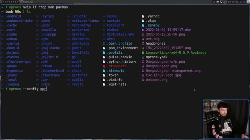The width and height of the screenshot is (250, 140).
Task: Click the mprocs.yaml file name
Action: [157, 57]
